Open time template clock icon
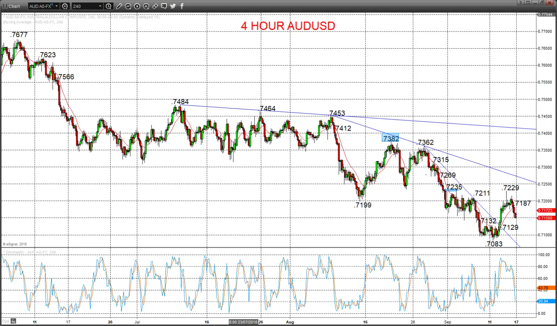The width and height of the screenshot is (557, 326). pyautogui.click(x=108, y=6)
